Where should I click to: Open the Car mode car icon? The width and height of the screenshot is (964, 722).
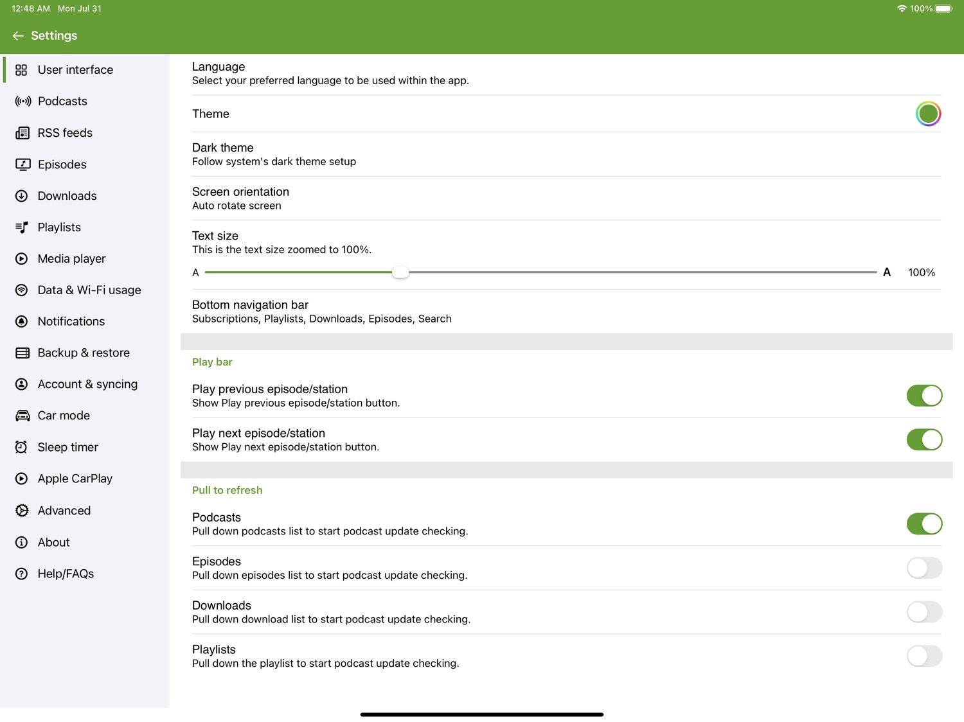pyautogui.click(x=22, y=416)
